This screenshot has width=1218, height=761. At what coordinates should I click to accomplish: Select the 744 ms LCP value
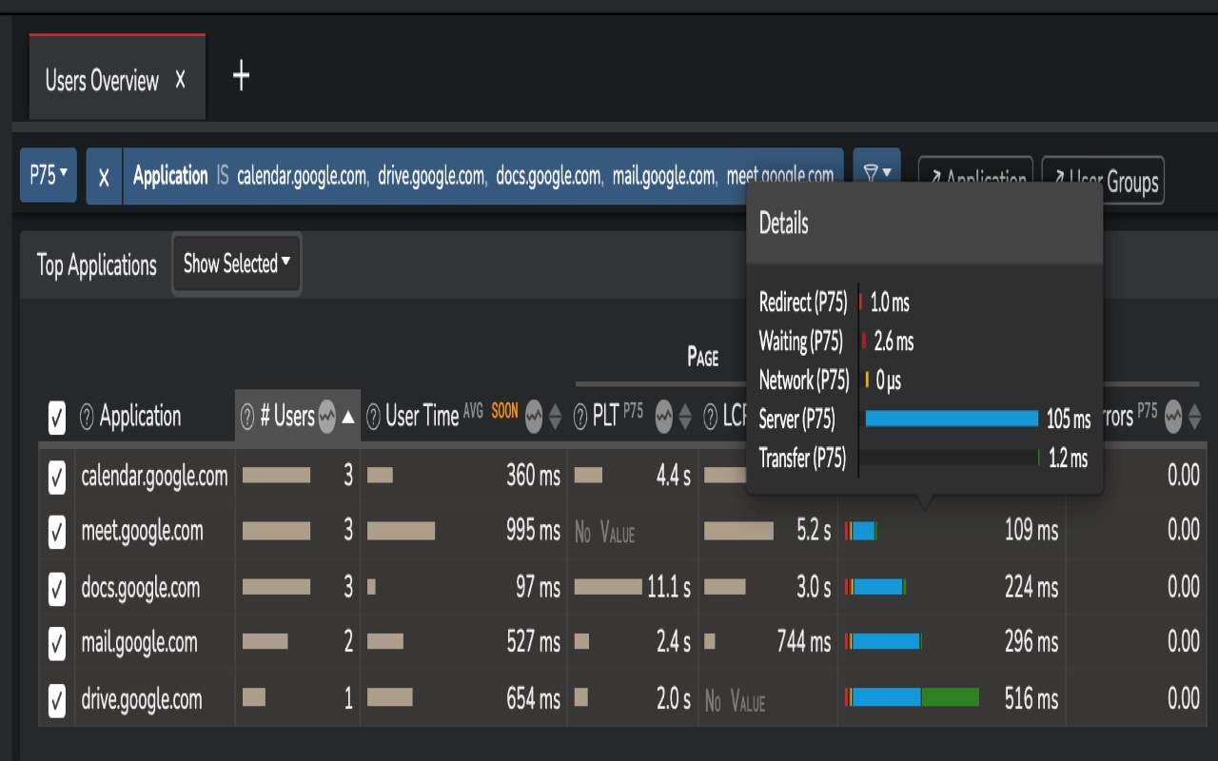803,642
